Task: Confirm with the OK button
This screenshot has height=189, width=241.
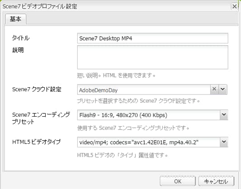Action: point(178,181)
